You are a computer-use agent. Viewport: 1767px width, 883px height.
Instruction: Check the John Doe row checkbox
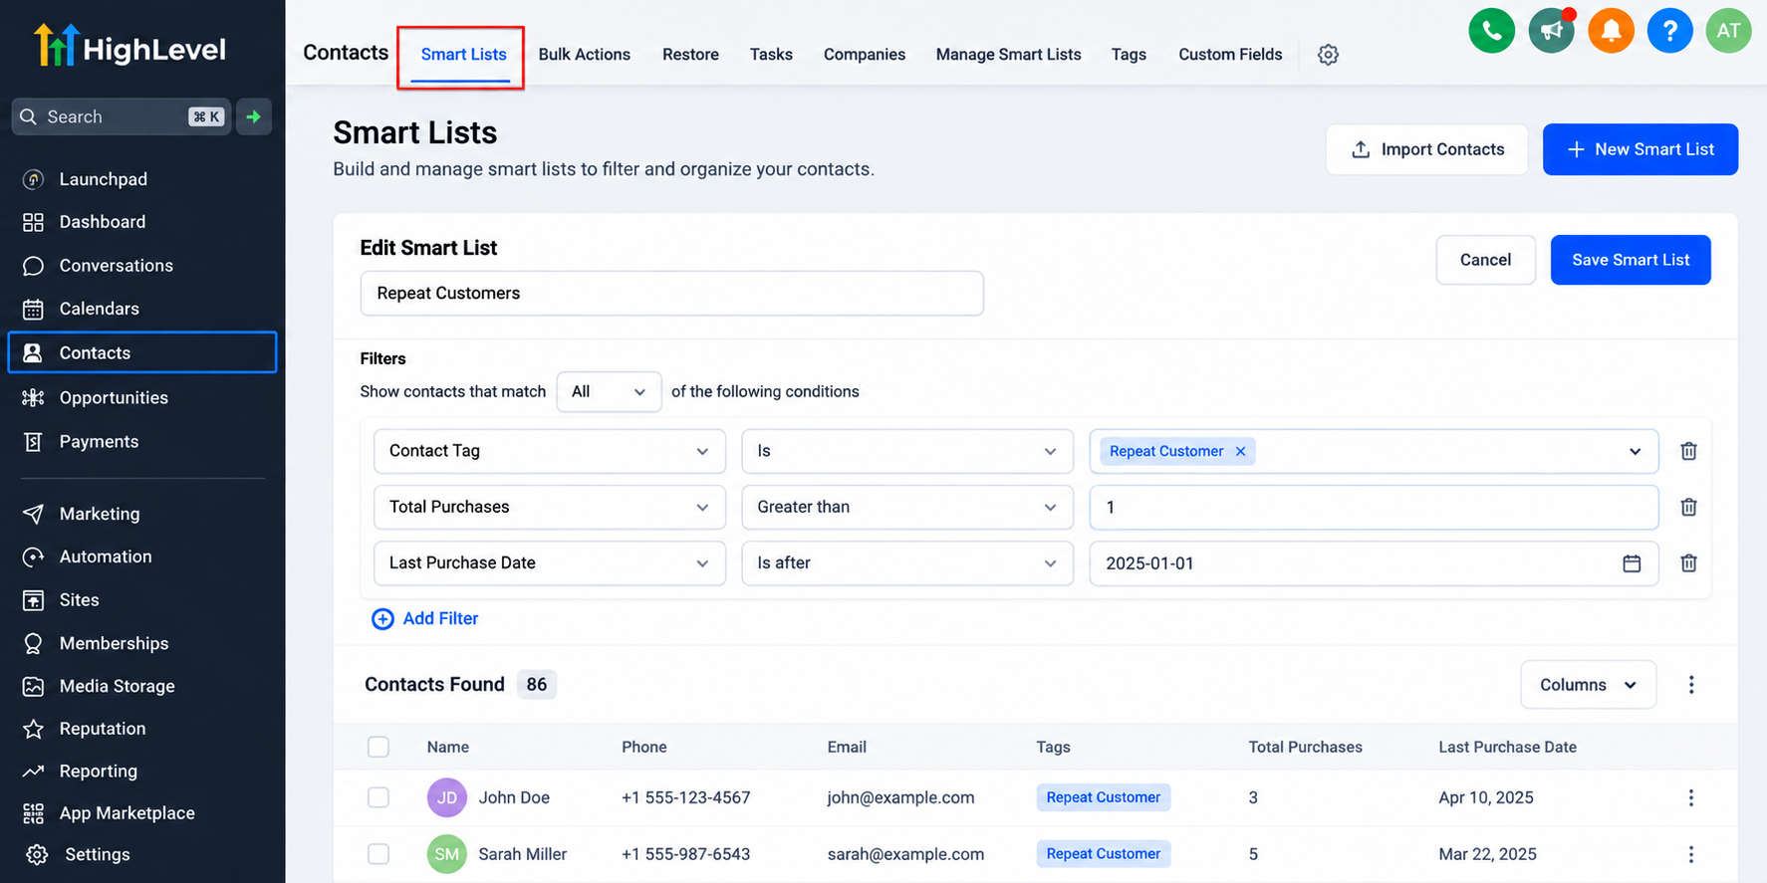pos(379,797)
